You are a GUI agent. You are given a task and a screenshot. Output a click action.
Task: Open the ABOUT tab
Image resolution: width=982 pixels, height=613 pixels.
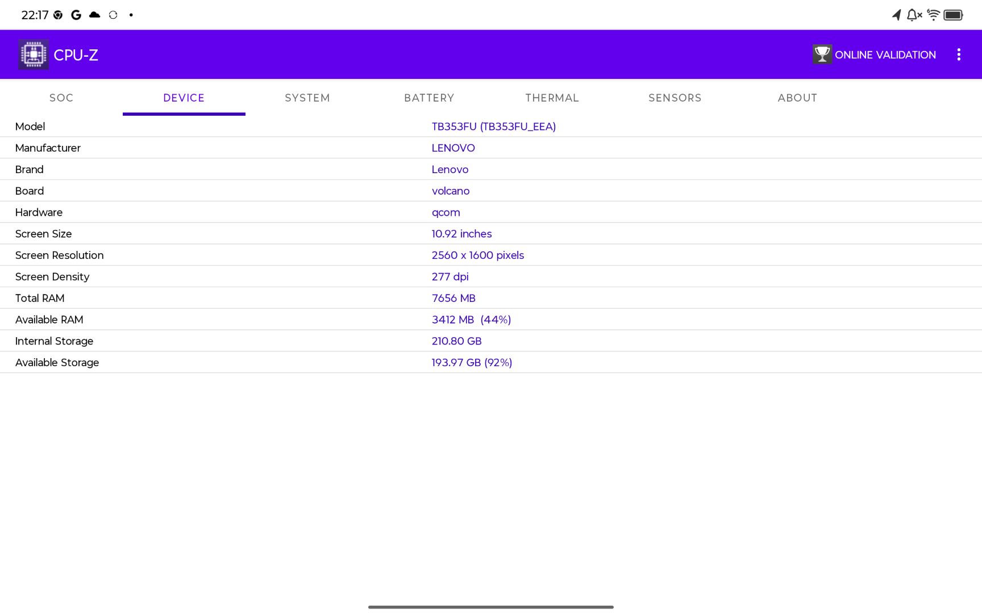point(798,98)
